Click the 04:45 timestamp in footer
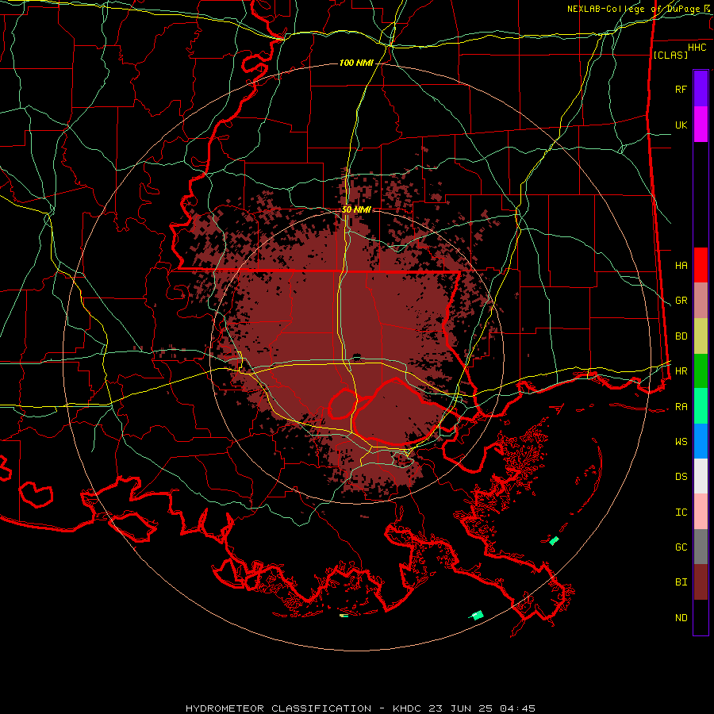 point(517,708)
